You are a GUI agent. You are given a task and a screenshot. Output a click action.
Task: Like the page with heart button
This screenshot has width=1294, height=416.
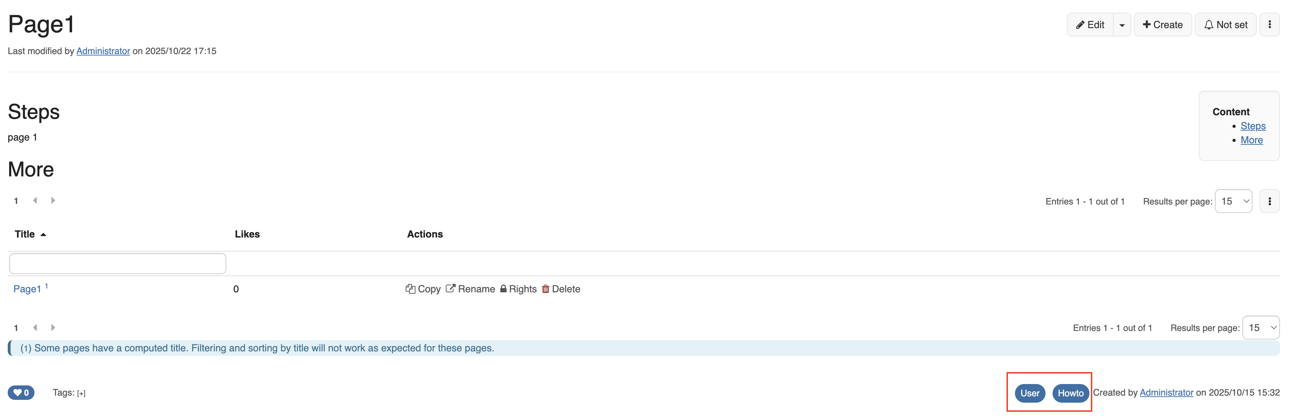[x=21, y=393]
